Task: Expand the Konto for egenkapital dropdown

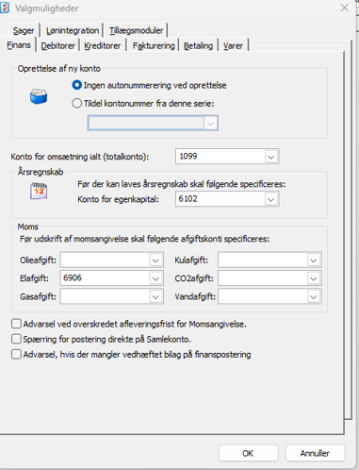Action: pos(270,199)
